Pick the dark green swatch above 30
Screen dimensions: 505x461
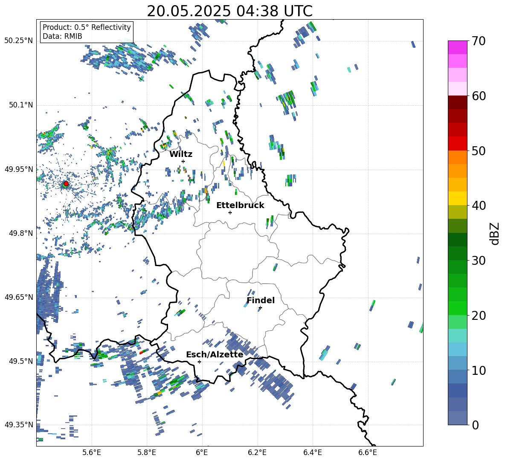(457, 253)
